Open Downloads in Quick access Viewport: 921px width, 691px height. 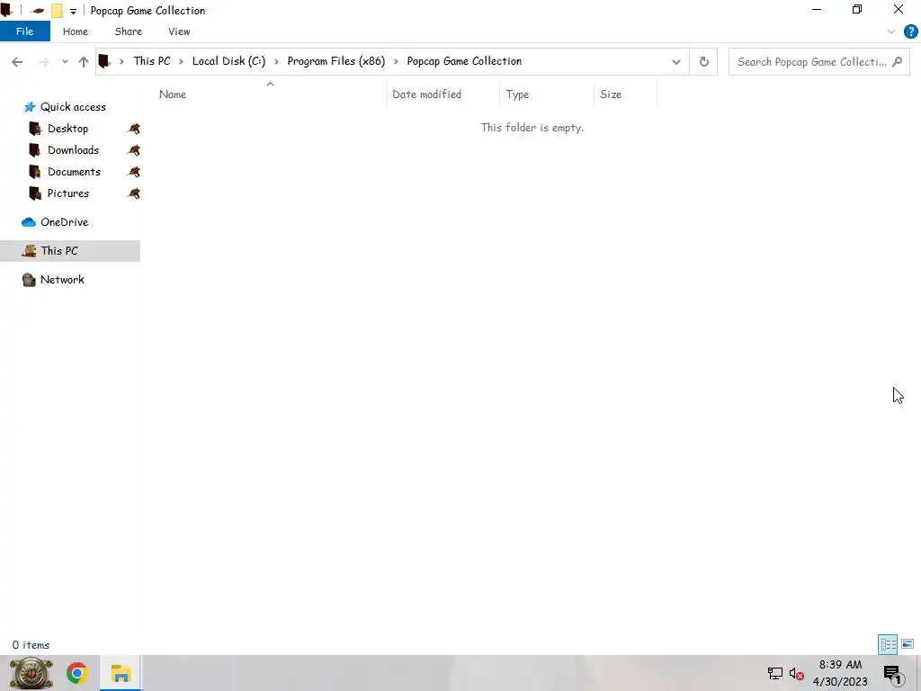(x=73, y=150)
